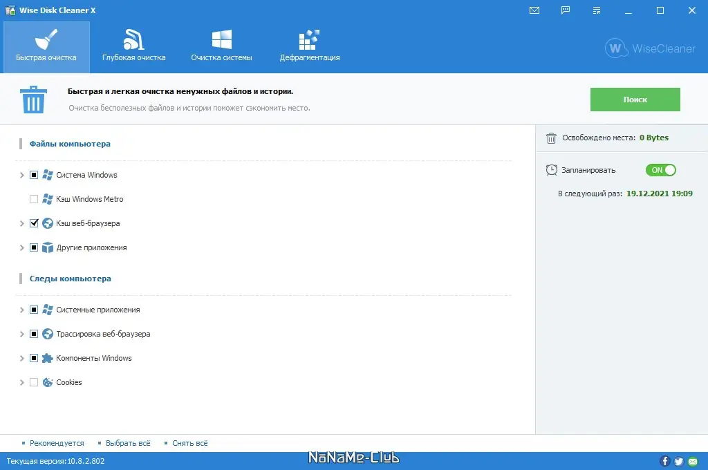This screenshot has height=470, width=708.
Task: Click the icon beside Кэш Windows Metro
Action: [x=48, y=199]
